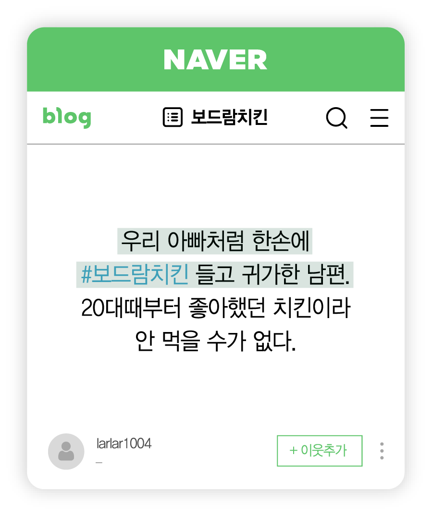
Task: Open the hamburger menu icon
Action: tap(379, 118)
